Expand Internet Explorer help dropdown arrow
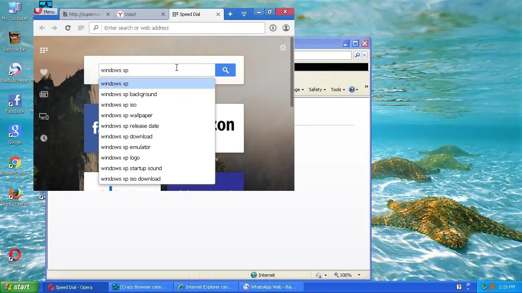Screen dimensions: 522x293 pyautogui.click(x=357, y=90)
